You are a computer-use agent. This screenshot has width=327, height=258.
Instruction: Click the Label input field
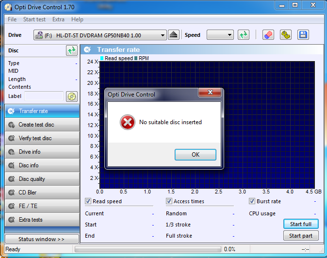(x=44, y=96)
